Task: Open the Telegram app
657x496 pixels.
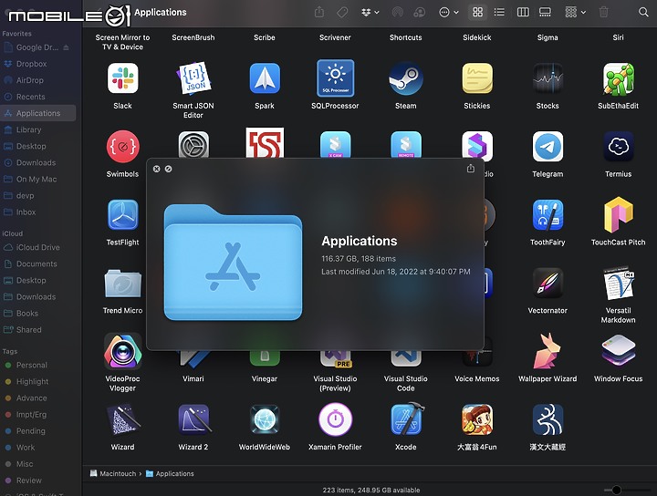Action: pos(547,147)
